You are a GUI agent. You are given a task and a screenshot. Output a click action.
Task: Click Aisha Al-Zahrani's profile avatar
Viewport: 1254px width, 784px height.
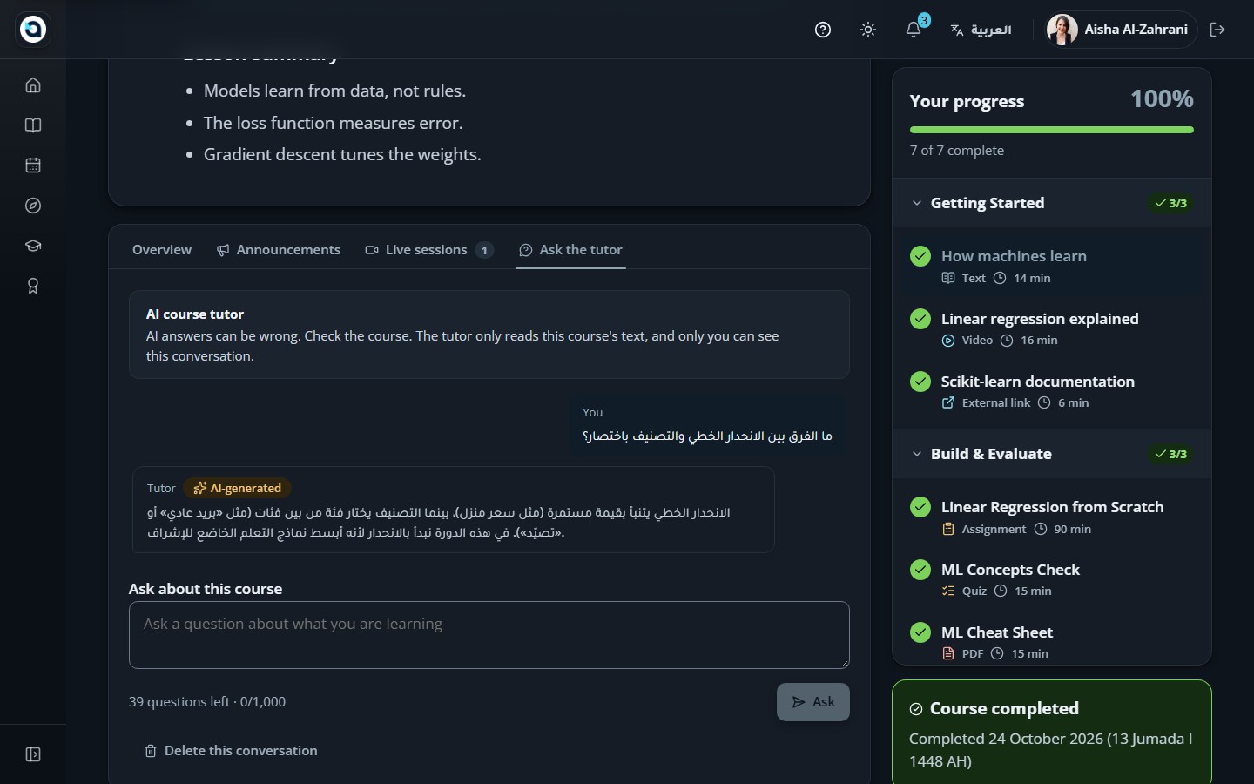1062,30
